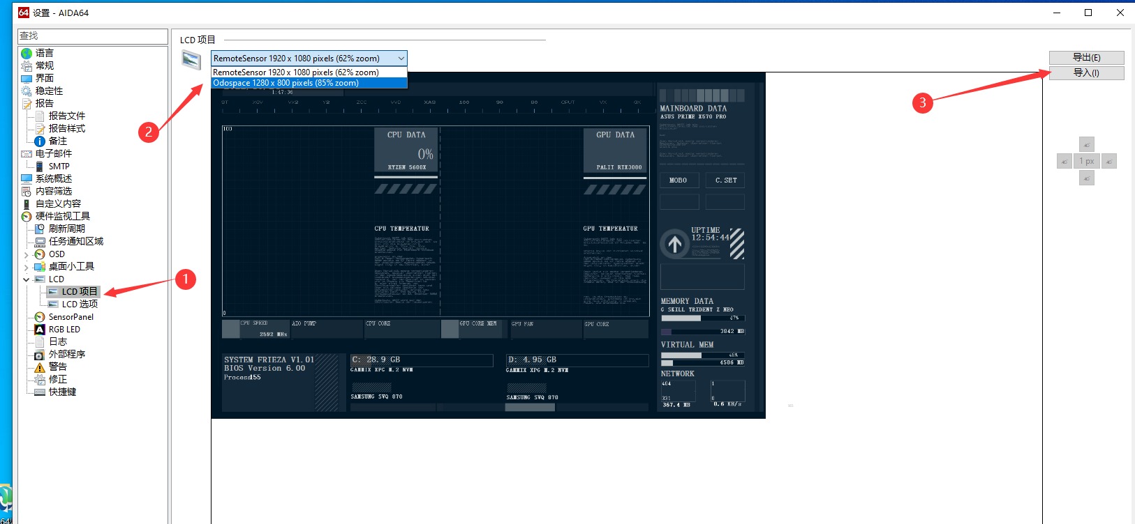Click the 警告 warning triangle icon

coord(40,367)
